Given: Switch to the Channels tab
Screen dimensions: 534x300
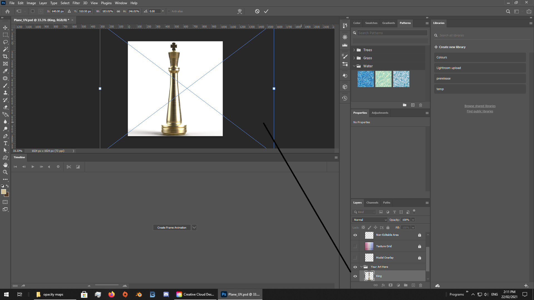Looking at the screenshot, I should (x=372, y=203).
